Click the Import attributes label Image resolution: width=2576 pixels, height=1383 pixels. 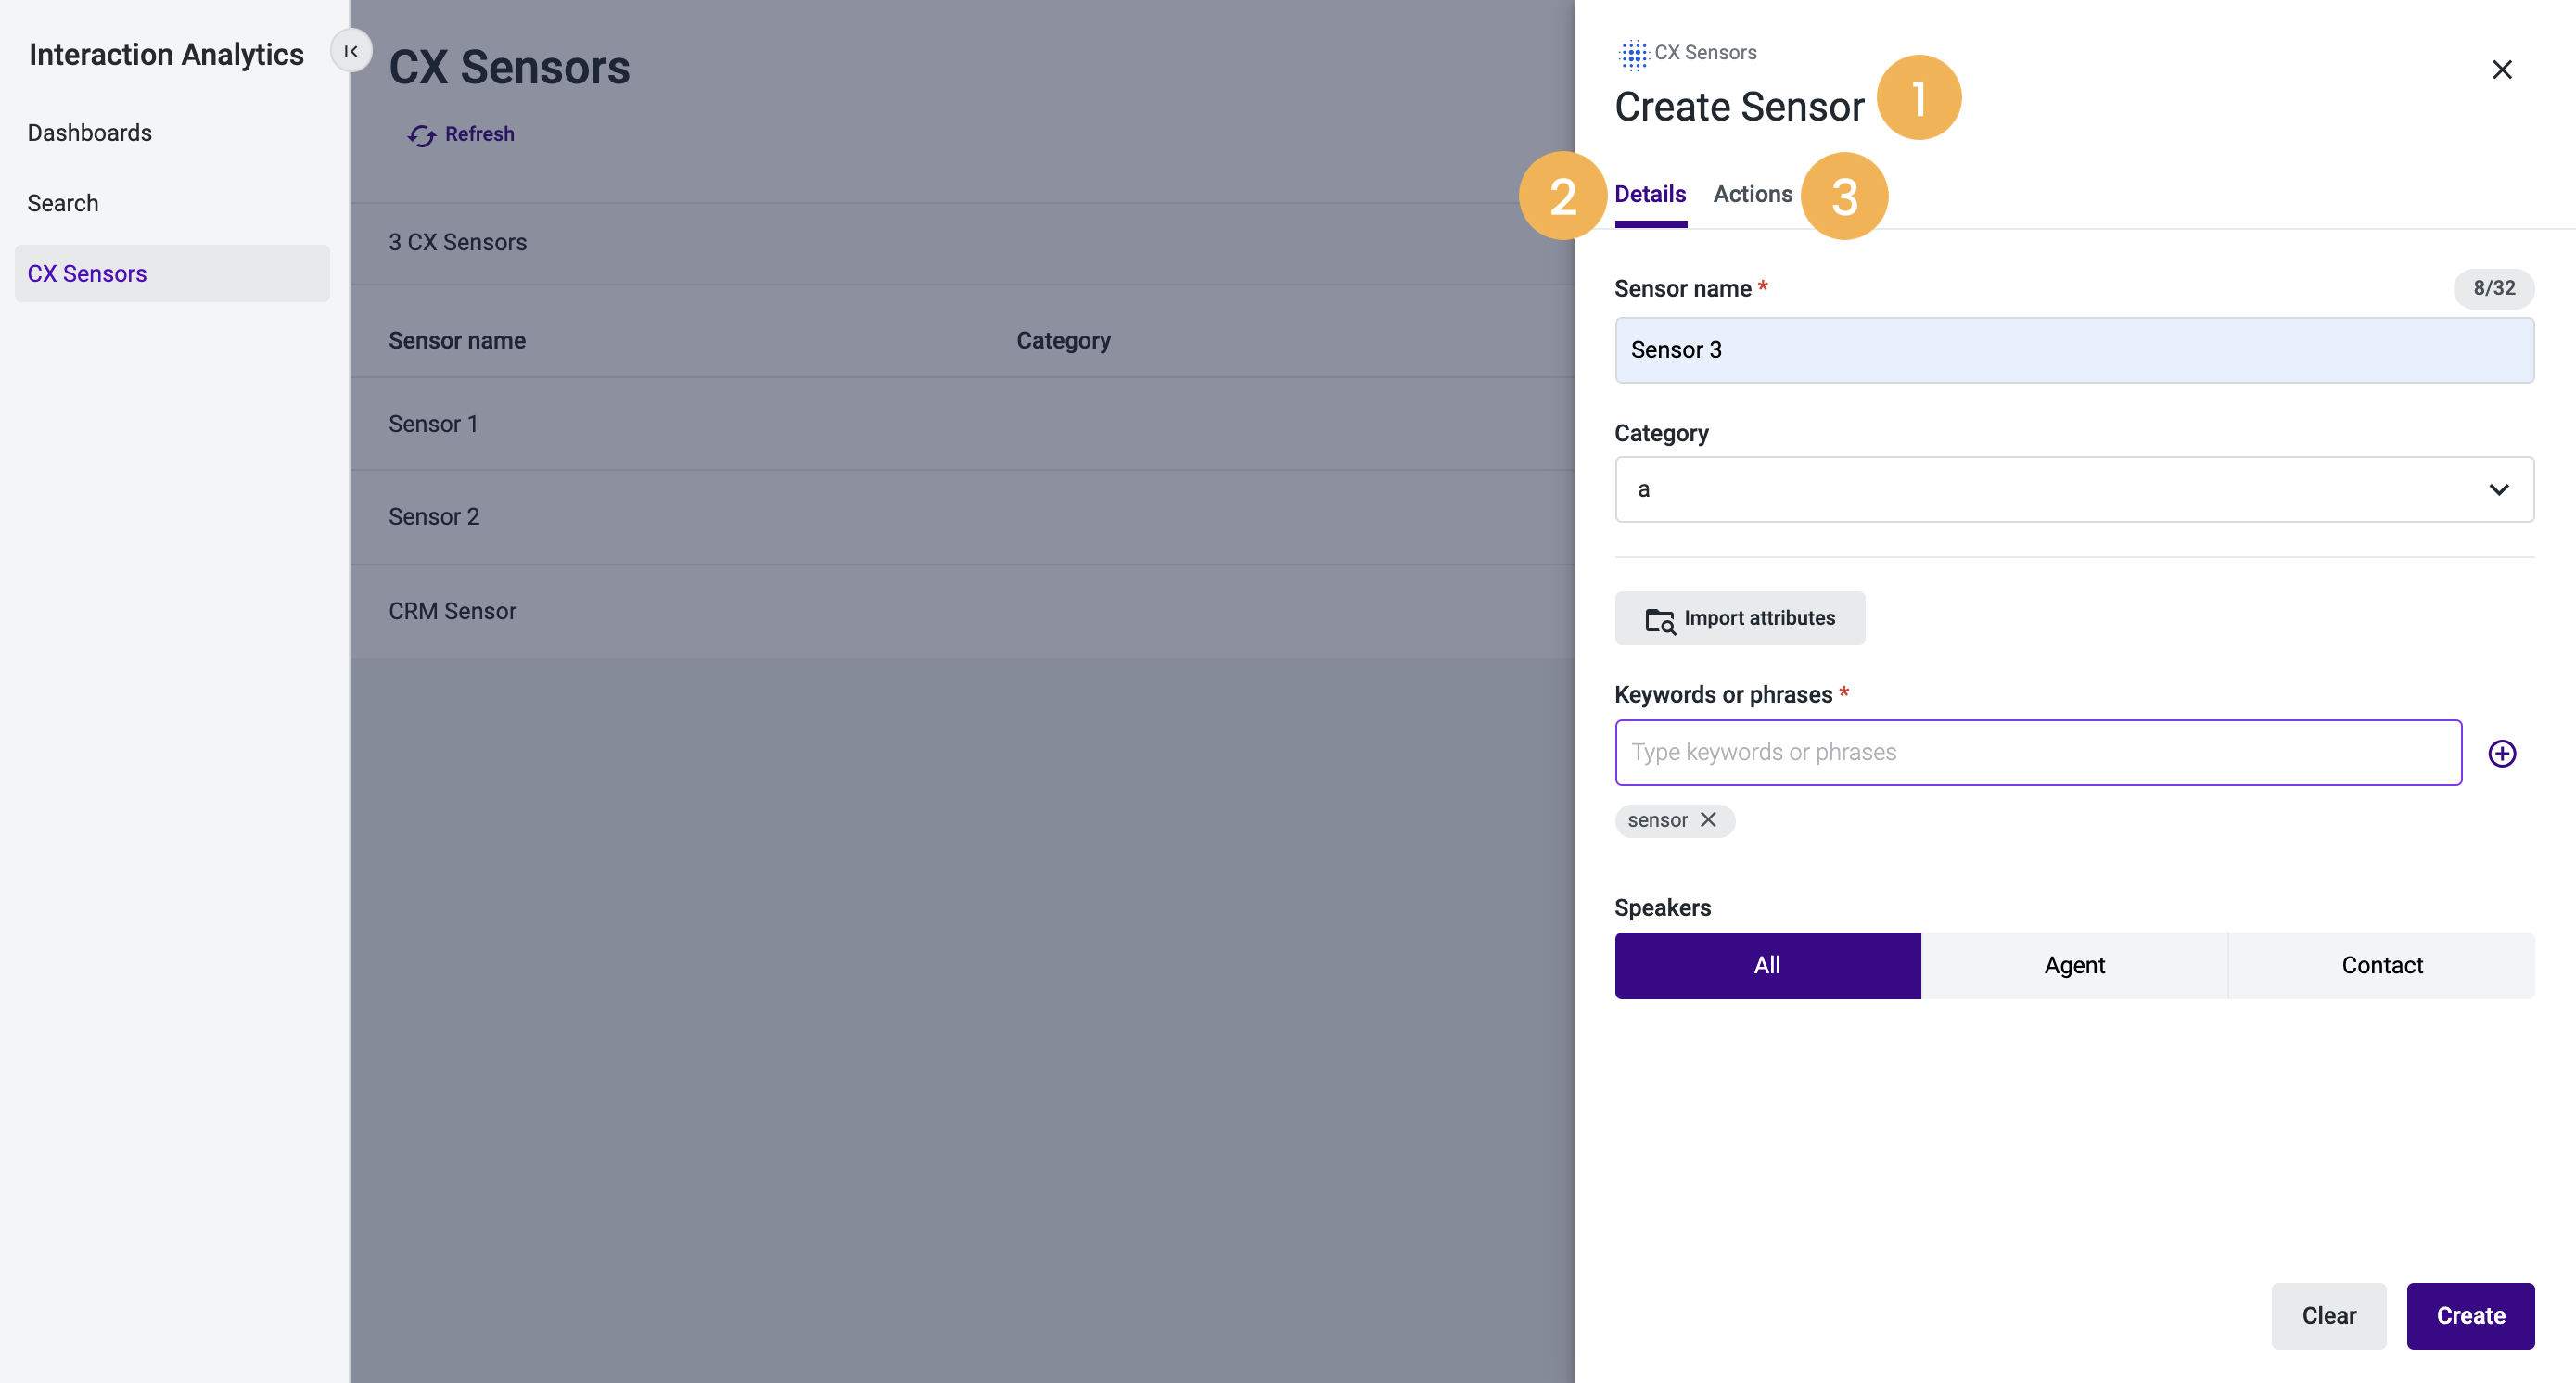(x=1759, y=617)
